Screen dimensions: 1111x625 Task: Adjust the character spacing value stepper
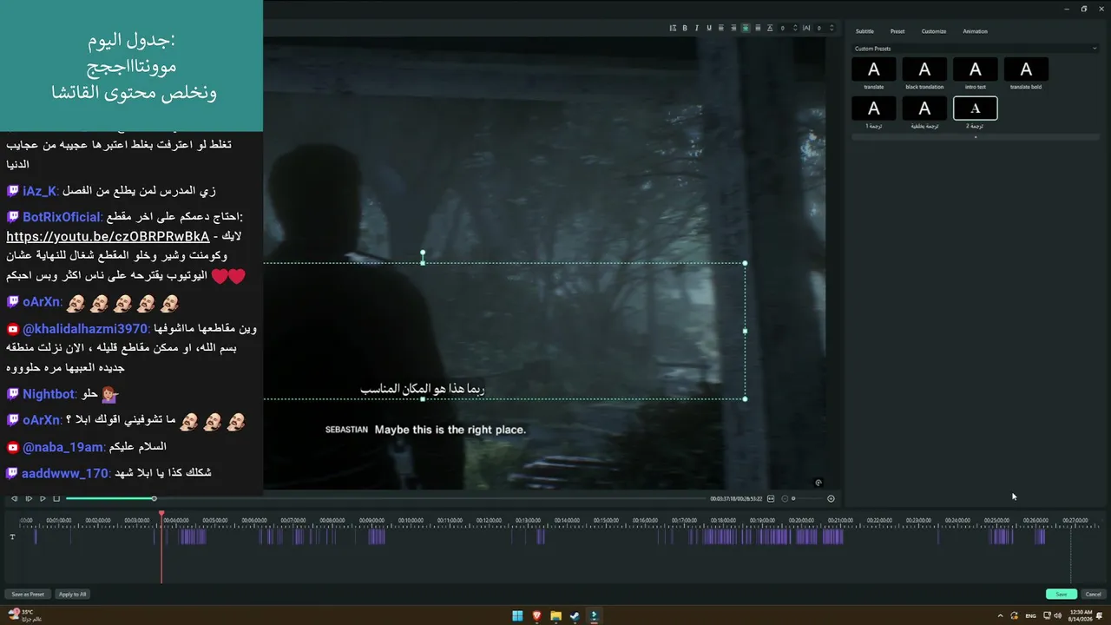832,28
